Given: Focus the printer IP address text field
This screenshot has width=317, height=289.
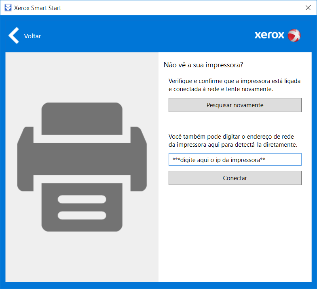Looking at the screenshot, I should coord(235,160).
